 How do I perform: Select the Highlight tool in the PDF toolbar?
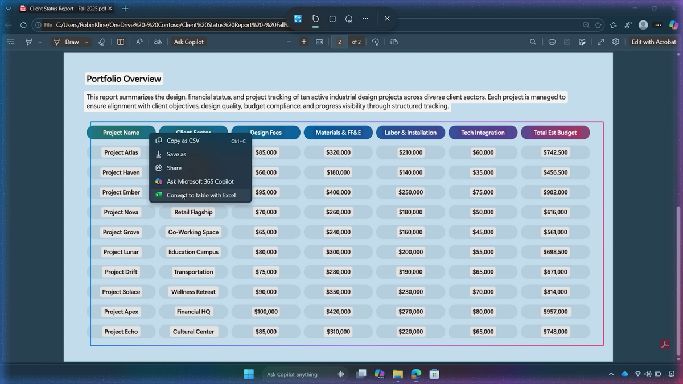(x=27, y=42)
